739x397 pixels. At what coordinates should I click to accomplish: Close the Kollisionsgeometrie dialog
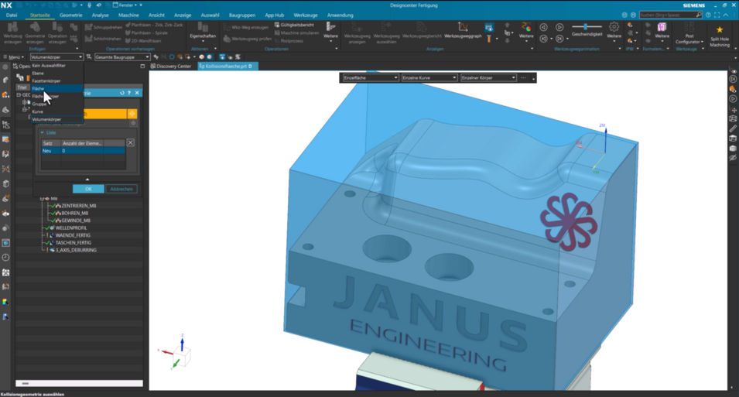click(137, 93)
